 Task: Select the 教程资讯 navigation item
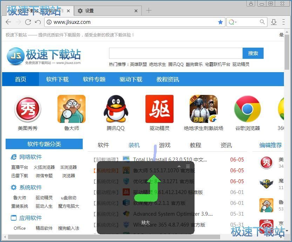pyautogui.click(x=168, y=79)
